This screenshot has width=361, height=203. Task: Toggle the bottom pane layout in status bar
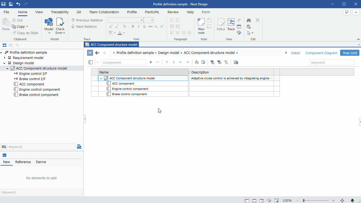point(254,201)
